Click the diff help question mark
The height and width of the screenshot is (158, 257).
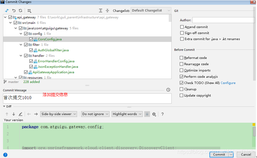tap(162, 114)
